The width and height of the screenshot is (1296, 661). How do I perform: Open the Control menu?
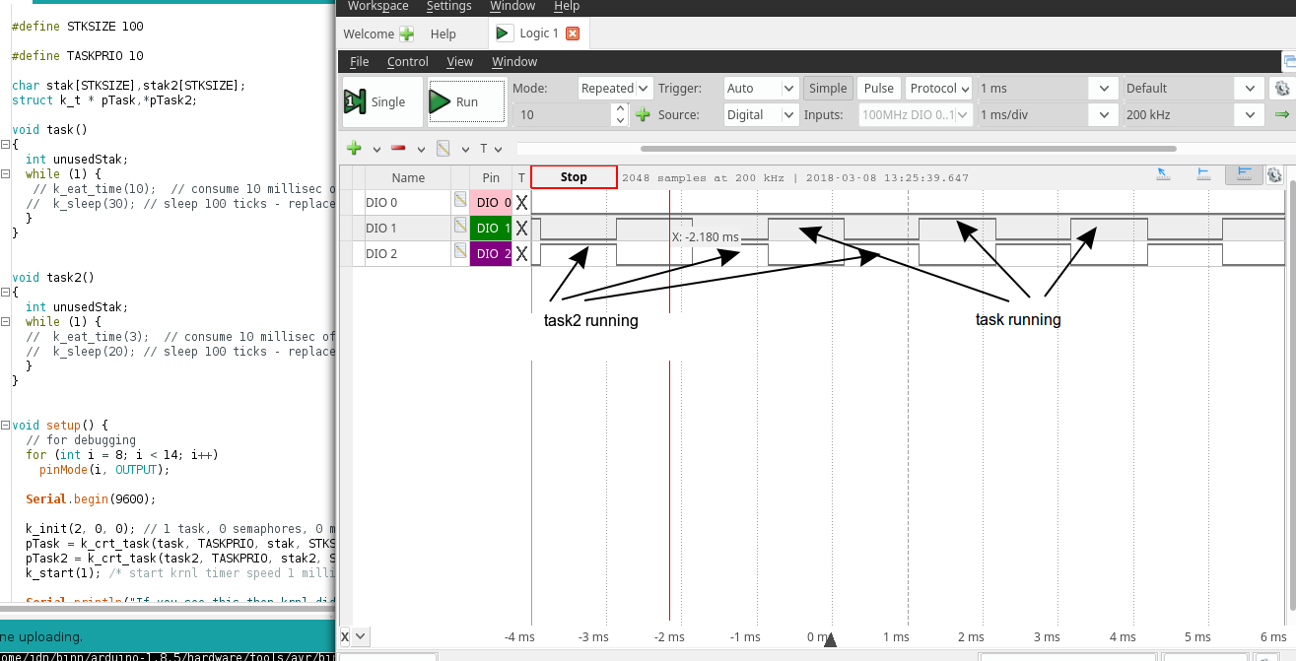tap(407, 61)
